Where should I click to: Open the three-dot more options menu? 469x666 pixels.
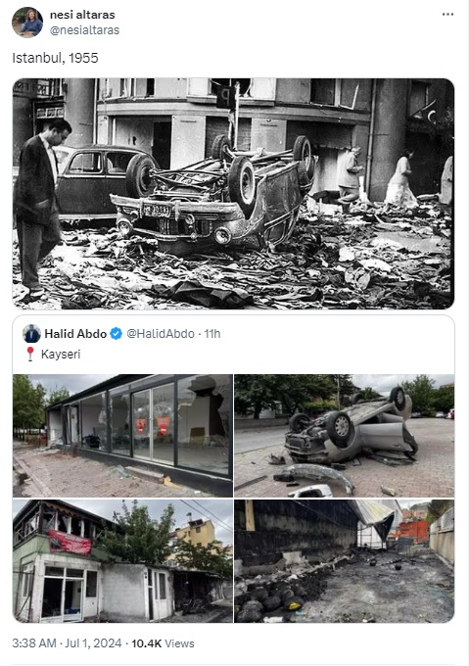[447, 14]
